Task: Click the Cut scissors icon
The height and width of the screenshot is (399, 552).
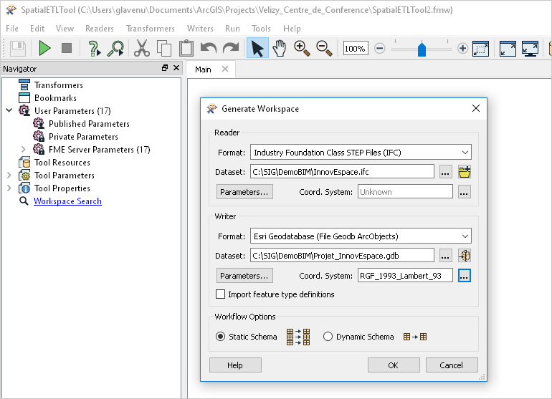Action: point(142,48)
